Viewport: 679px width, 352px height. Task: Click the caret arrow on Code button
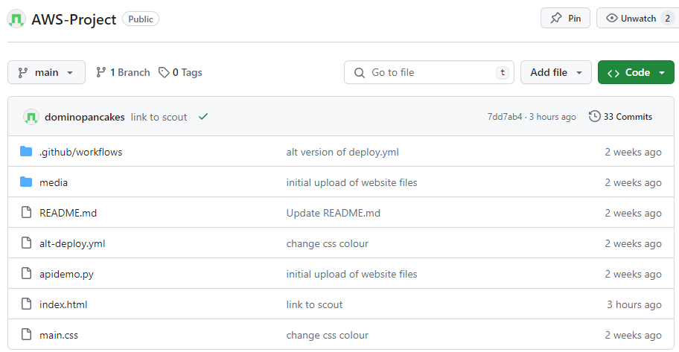coord(662,73)
